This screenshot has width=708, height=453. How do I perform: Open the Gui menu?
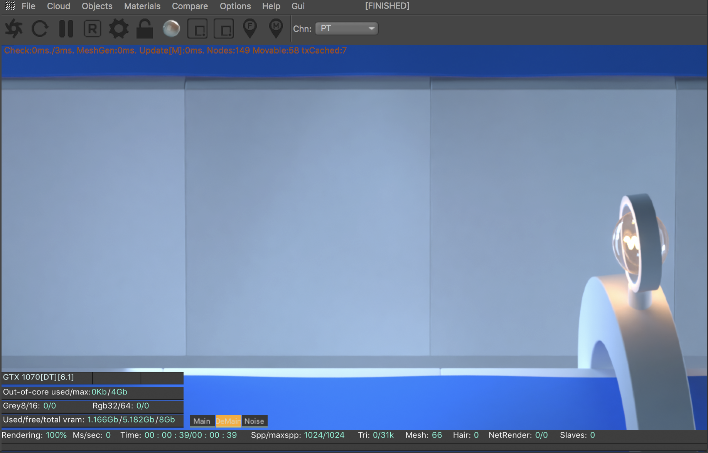pyautogui.click(x=298, y=6)
